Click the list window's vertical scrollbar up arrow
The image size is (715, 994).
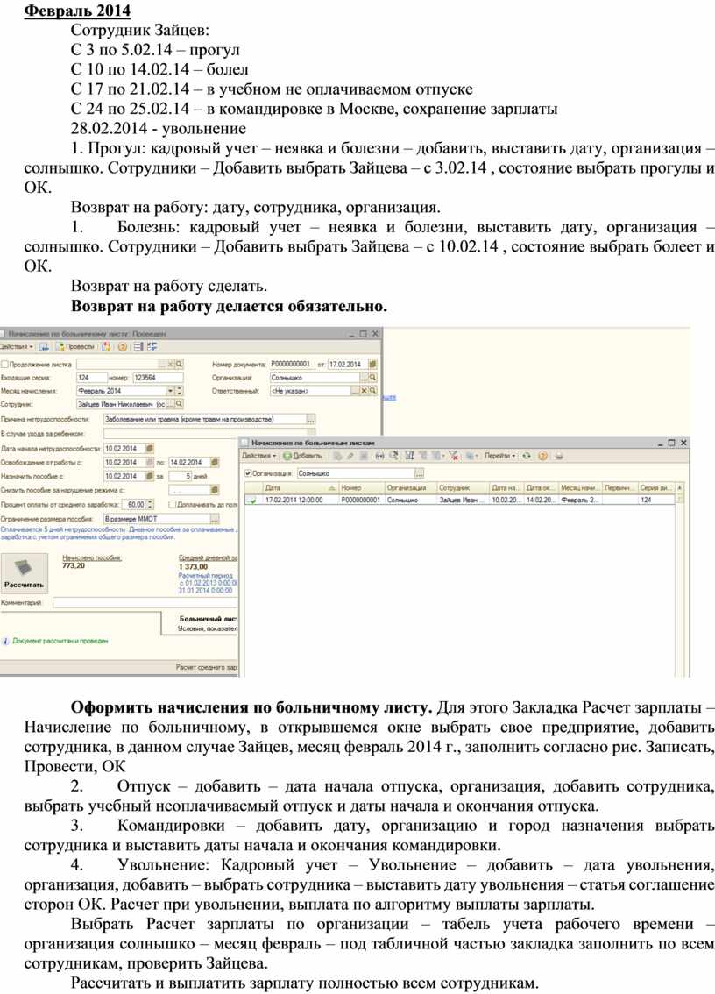680,488
